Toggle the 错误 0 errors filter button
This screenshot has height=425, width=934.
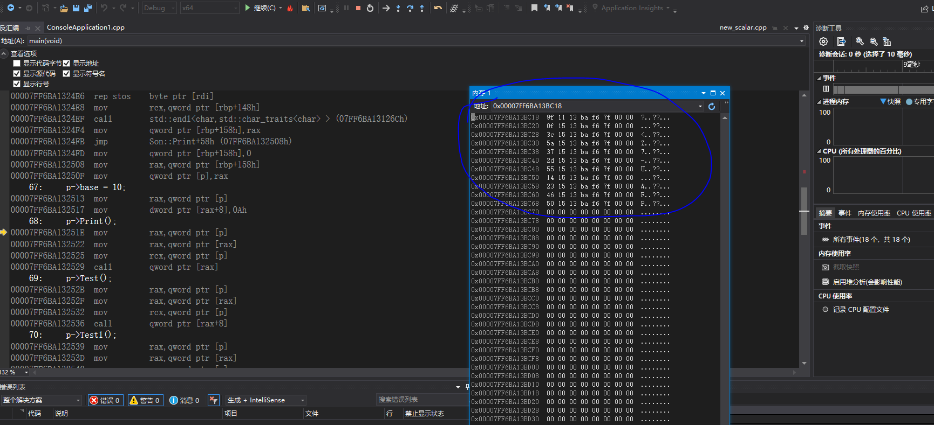[x=106, y=400]
